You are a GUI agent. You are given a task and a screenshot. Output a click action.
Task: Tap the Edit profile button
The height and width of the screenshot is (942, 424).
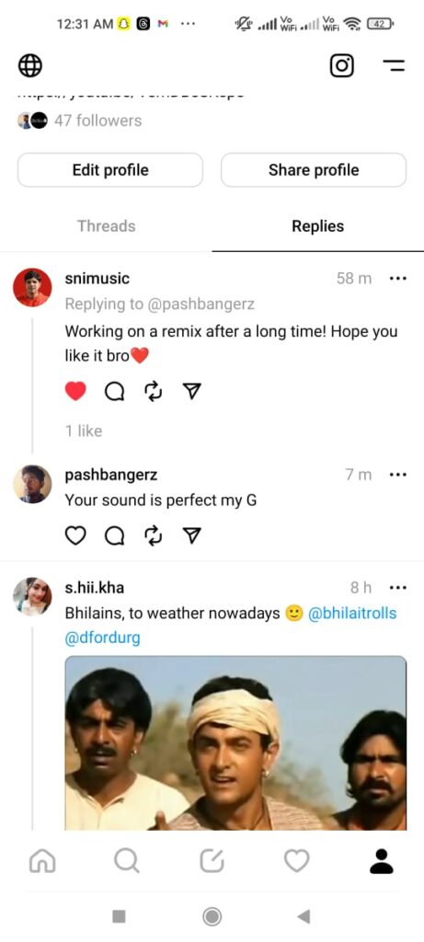pos(110,170)
